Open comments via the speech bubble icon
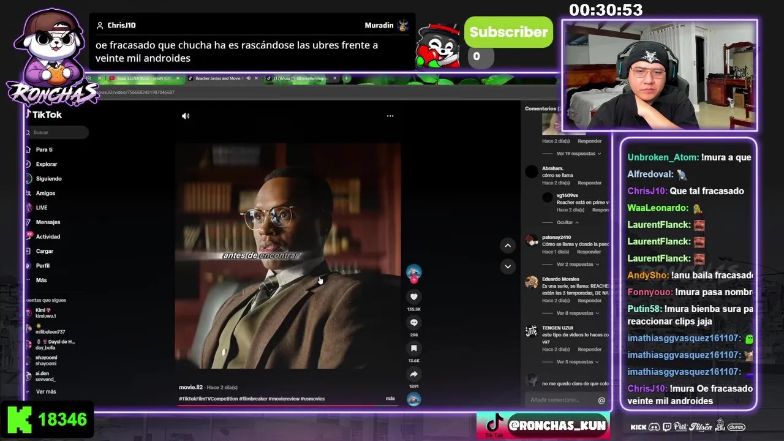The height and width of the screenshot is (441, 784). (x=414, y=322)
